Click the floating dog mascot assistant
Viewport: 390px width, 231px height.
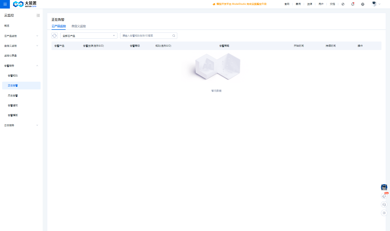pos(384,187)
